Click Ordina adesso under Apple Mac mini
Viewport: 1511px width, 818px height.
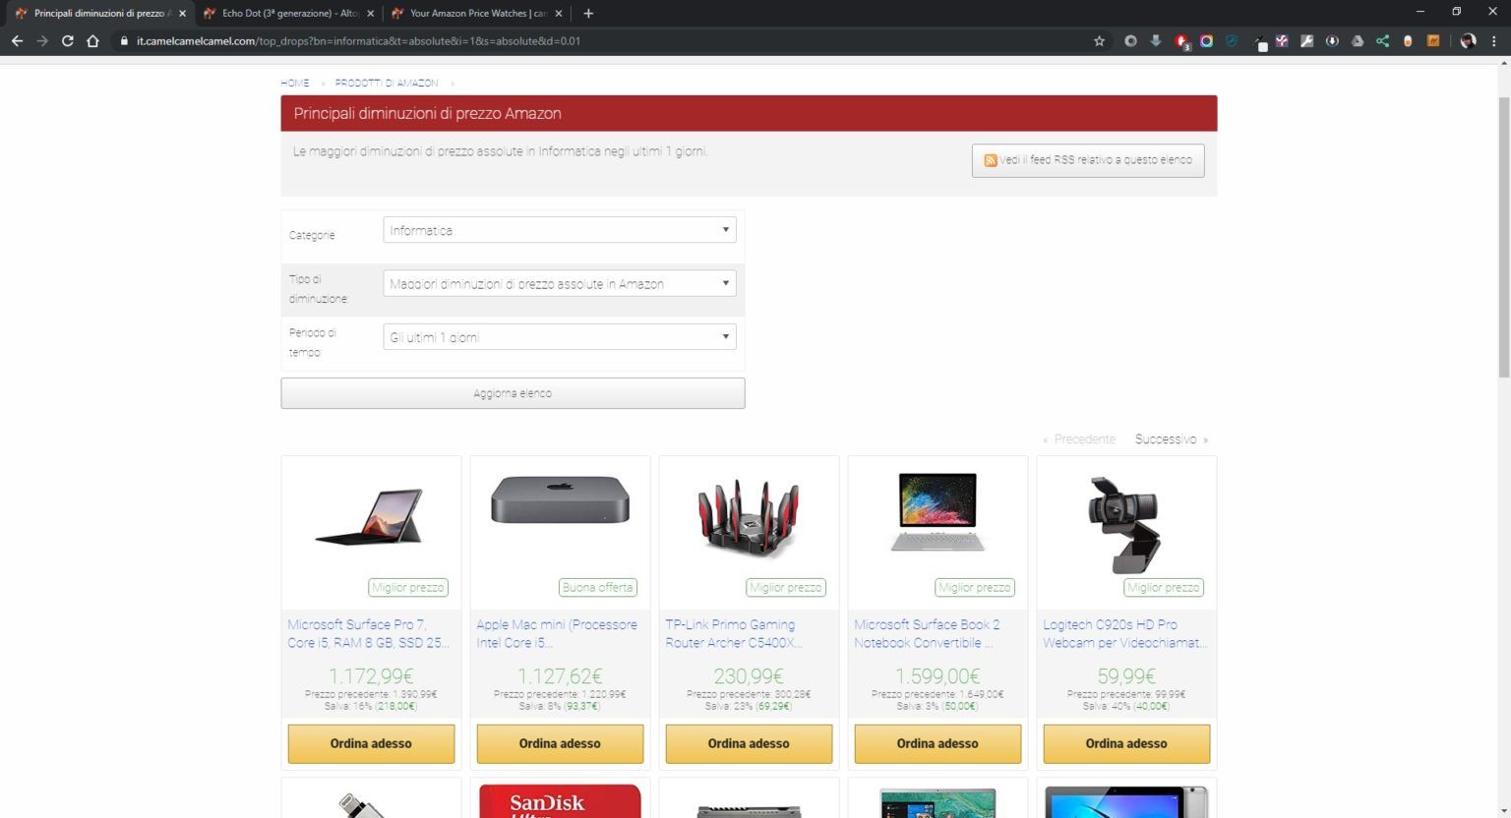pos(560,744)
